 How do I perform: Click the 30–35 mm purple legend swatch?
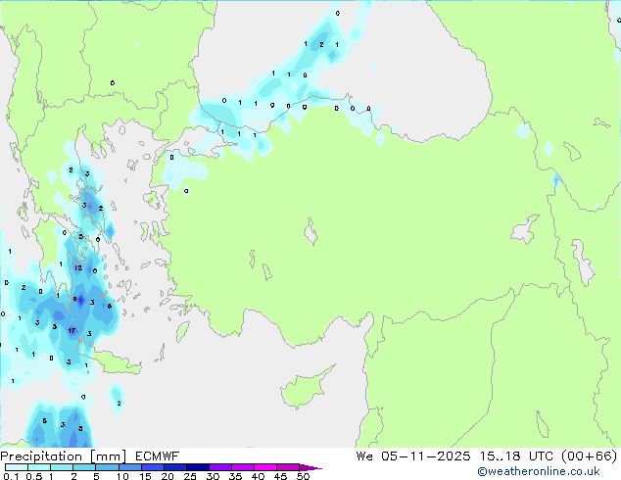pos(220,467)
